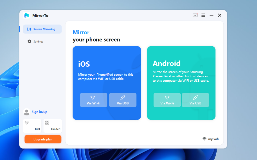Switch to Screen Mirroring mode in sidebar
Screen dimensions: 257x160
(42, 29)
